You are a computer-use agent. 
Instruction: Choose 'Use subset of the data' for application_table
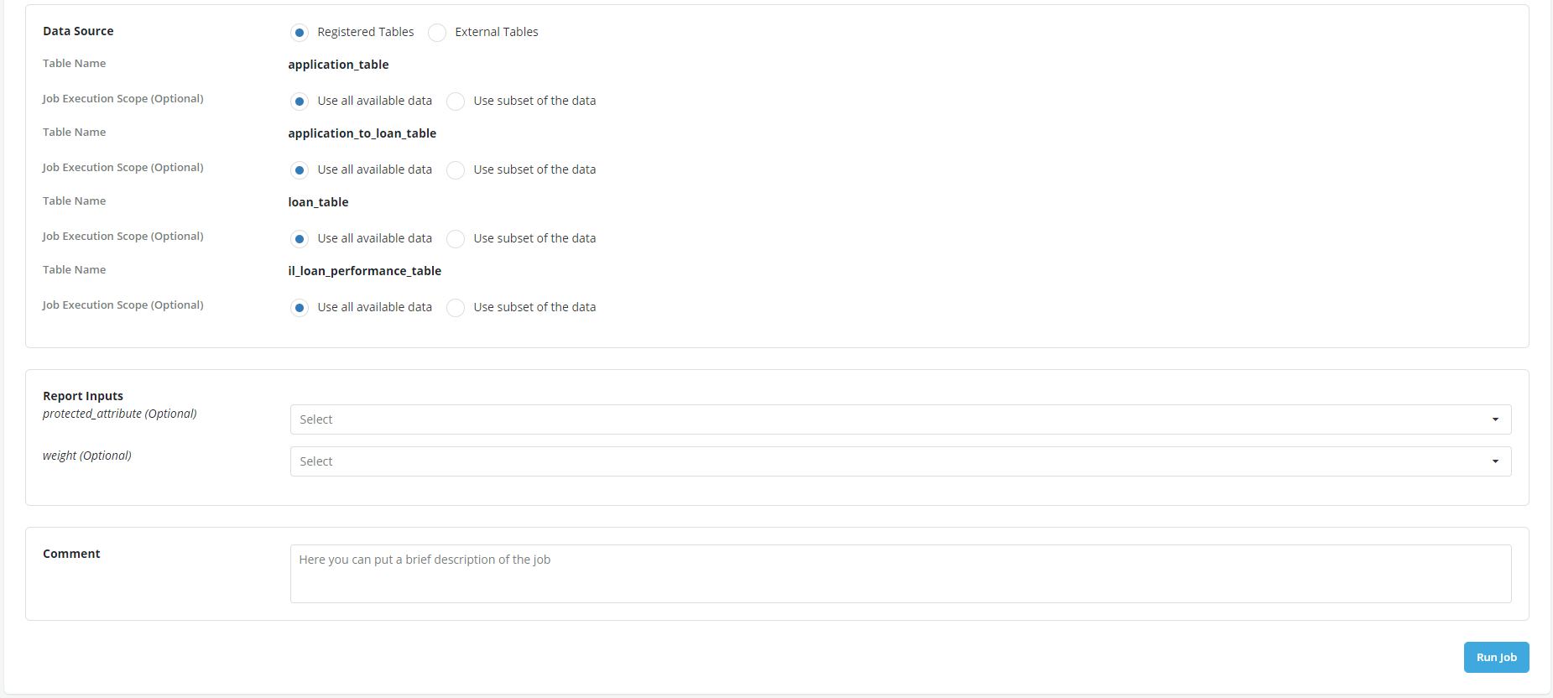coord(456,102)
